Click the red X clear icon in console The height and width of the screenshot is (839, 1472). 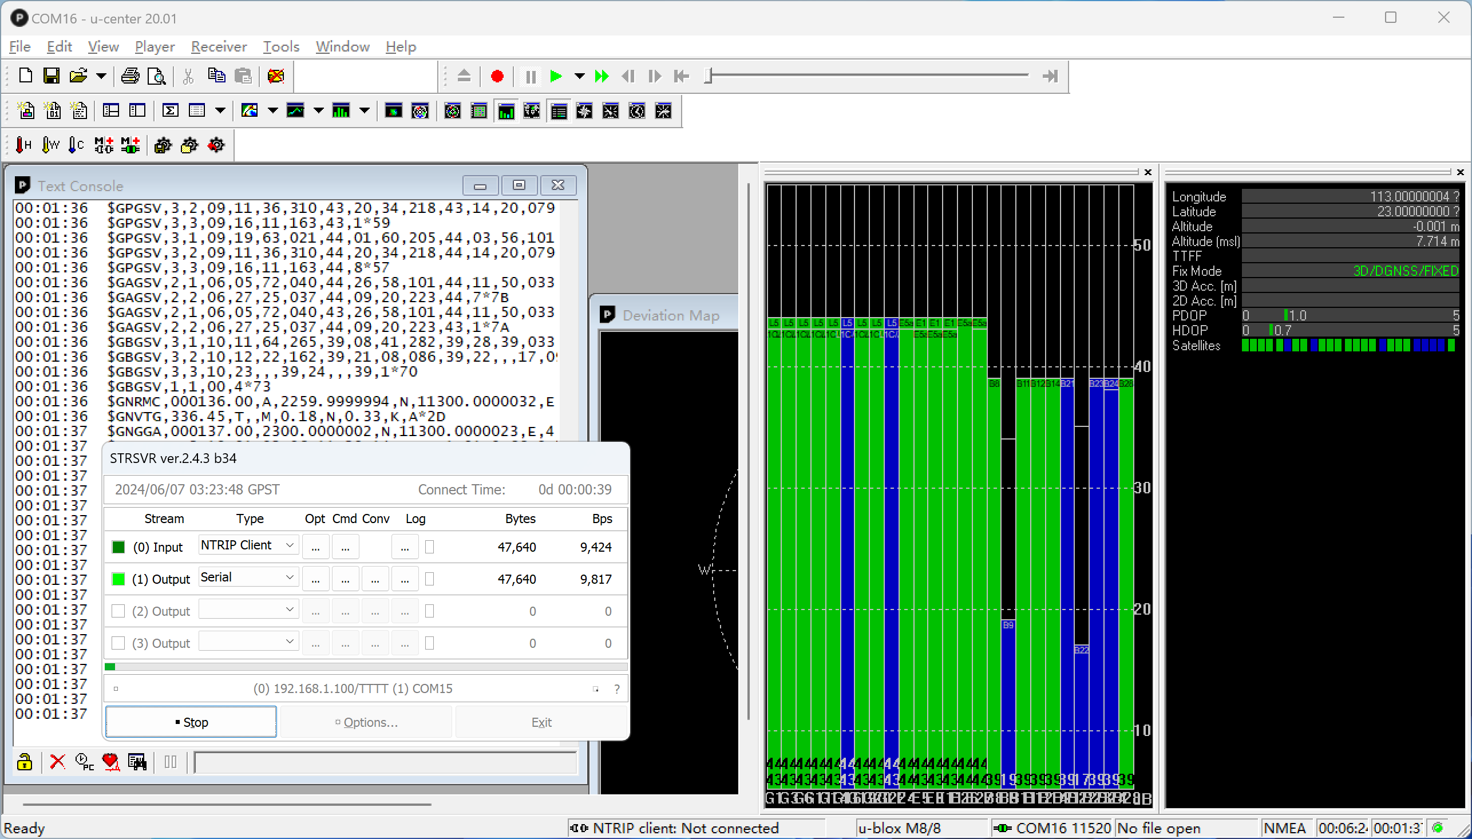click(57, 762)
